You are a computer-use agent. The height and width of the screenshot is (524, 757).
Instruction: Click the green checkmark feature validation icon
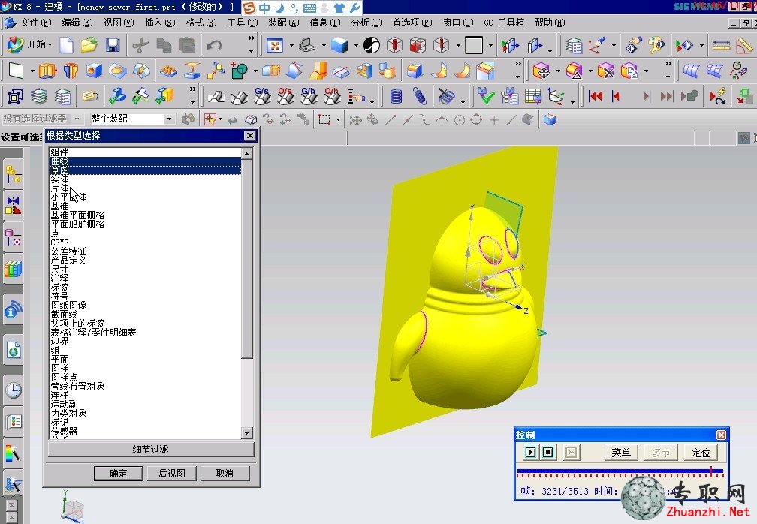click(x=486, y=96)
